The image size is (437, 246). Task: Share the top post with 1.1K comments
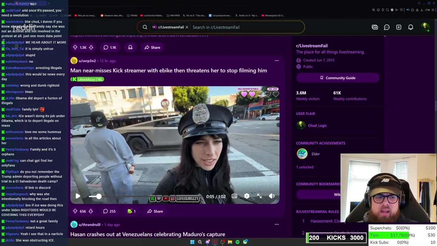pyautogui.click(x=152, y=47)
